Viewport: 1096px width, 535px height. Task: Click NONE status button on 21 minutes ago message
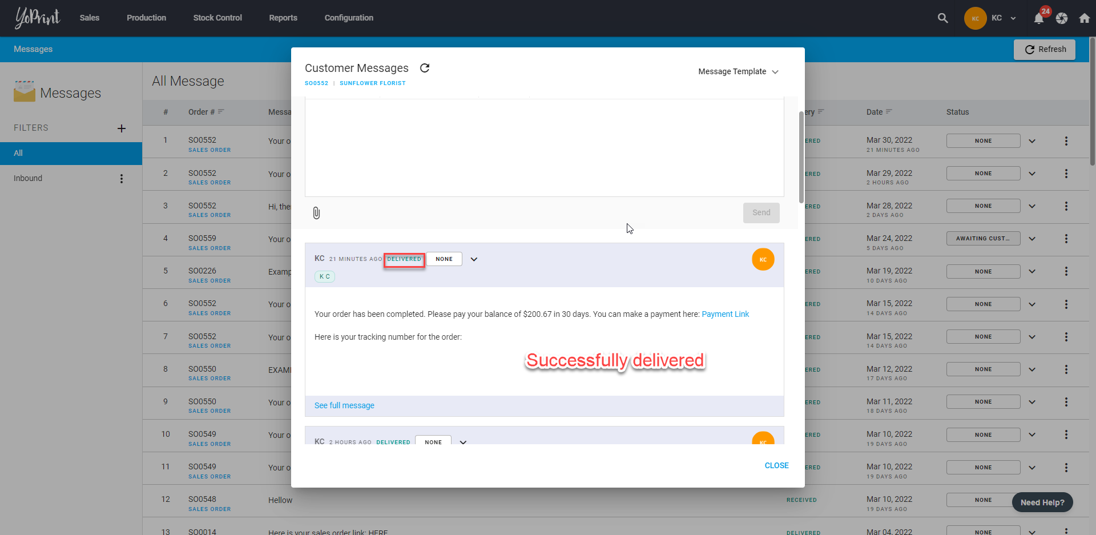444,259
